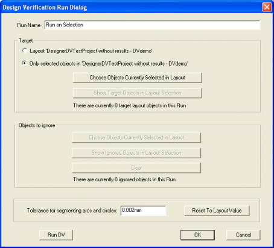
Task: Click the 0 ignored objects status text
Action: click(124, 179)
